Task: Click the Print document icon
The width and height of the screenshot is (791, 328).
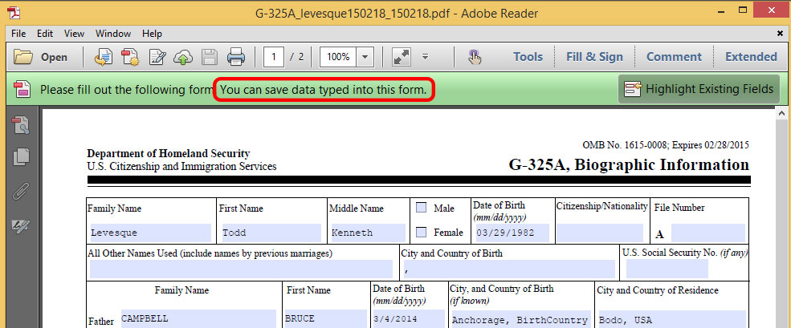Action: 235,57
